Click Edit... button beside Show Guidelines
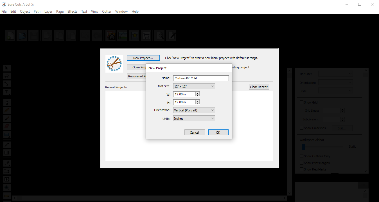 click(x=343, y=128)
